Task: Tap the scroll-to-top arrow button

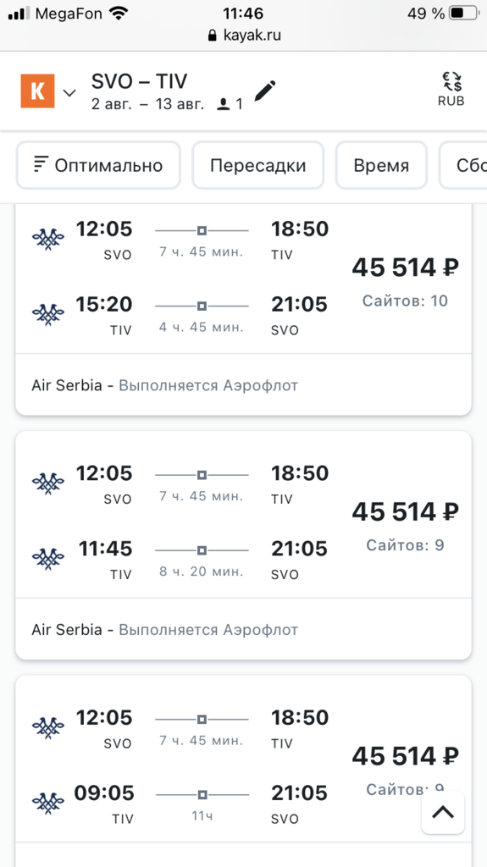Action: [443, 812]
